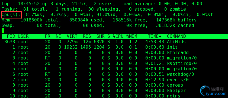
Task: Click the "2 users" text
Action: coord(103,4)
